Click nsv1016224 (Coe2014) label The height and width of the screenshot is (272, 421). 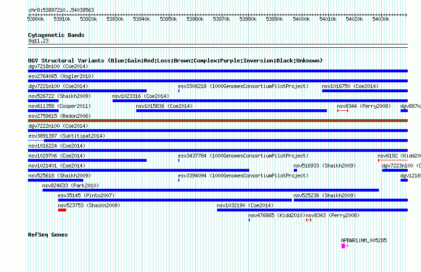pyautogui.click(x=57, y=146)
